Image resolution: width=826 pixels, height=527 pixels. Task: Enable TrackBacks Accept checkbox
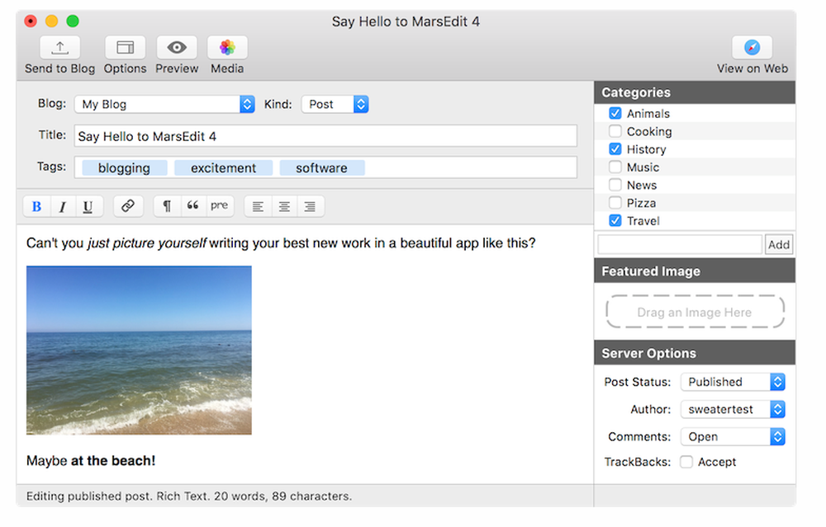tap(686, 462)
